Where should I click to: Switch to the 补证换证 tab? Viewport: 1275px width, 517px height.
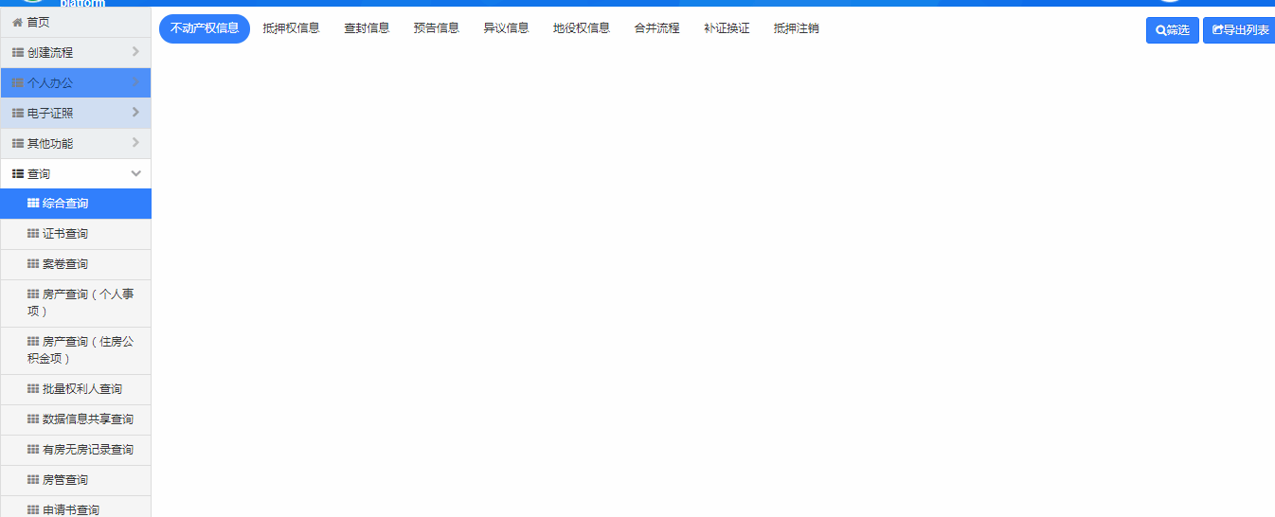727,28
